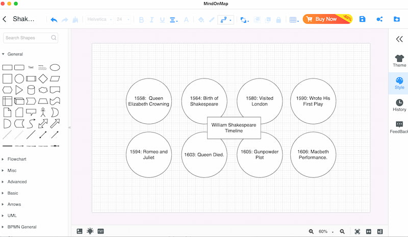408x237 pixels.
Task: Select the parallelogram shape
Action: click(55, 78)
